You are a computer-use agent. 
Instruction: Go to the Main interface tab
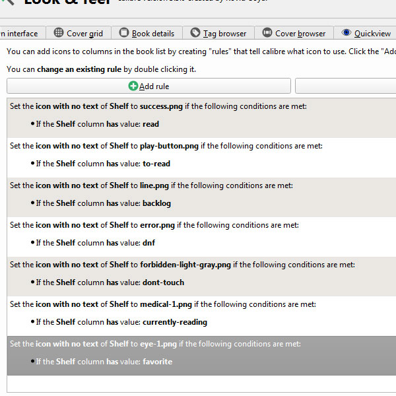tap(22, 33)
